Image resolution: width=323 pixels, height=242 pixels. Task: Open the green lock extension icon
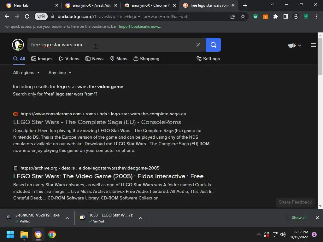click(255, 16)
